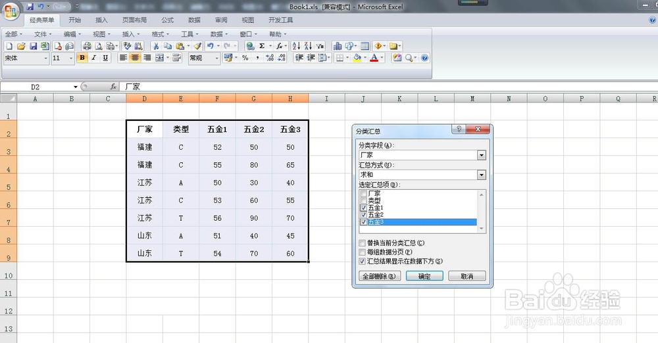
Task: Enable 每组数据分页 checkbox
Action: point(362,252)
